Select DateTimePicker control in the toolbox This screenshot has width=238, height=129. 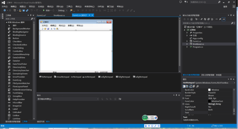[x=20, y=64]
